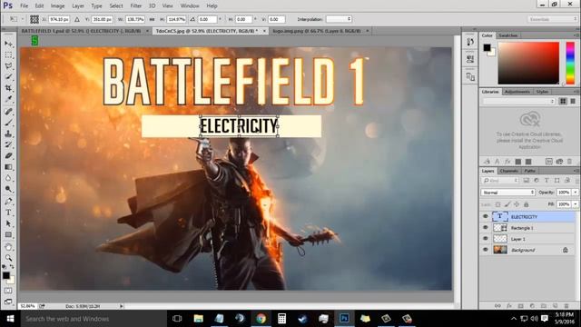The width and height of the screenshot is (581, 327).
Task: Select the Healing Brush tool
Action: click(8, 111)
